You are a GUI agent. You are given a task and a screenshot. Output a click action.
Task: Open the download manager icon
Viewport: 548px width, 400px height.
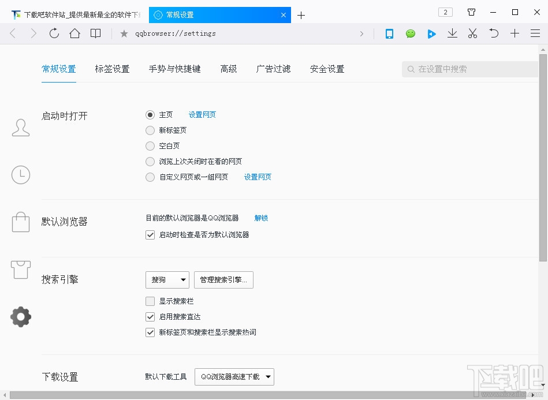click(452, 33)
